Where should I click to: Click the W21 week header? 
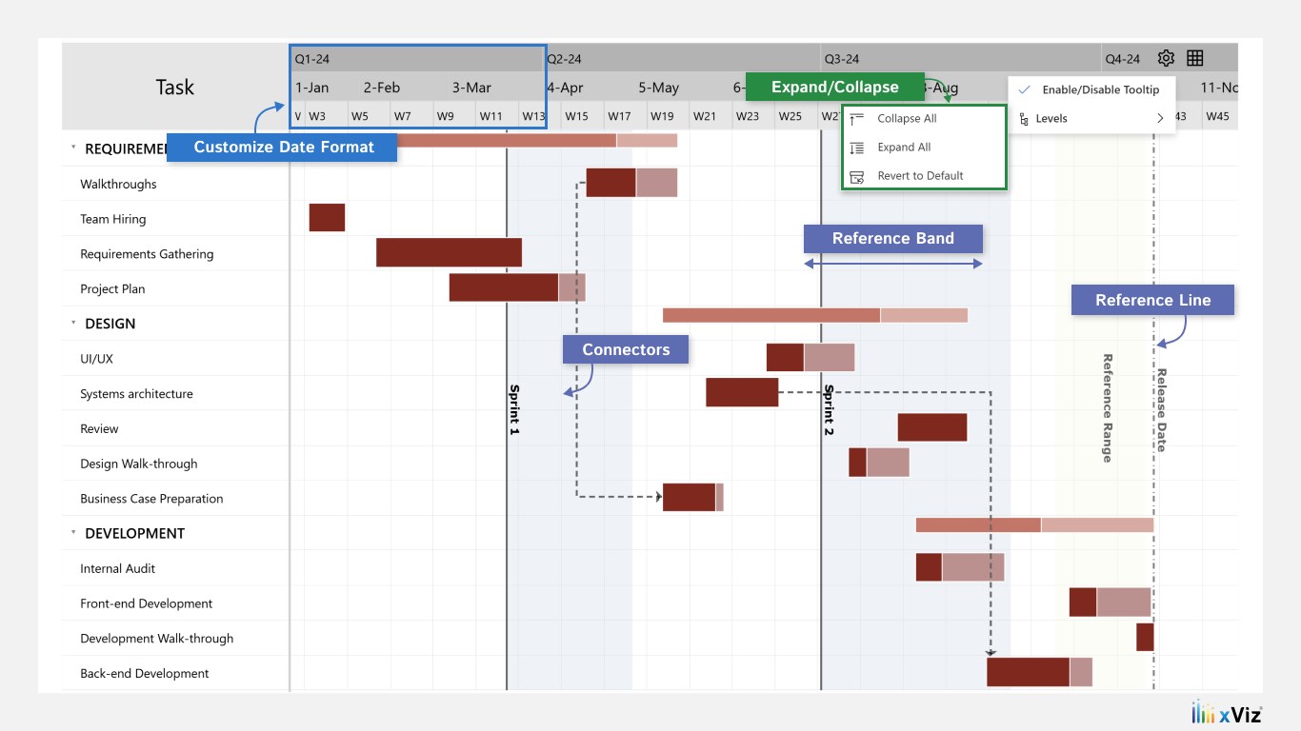705,116
